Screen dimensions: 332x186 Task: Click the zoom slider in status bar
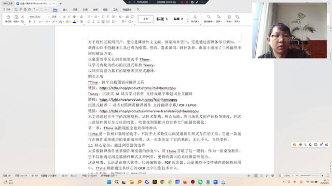point(309,176)
